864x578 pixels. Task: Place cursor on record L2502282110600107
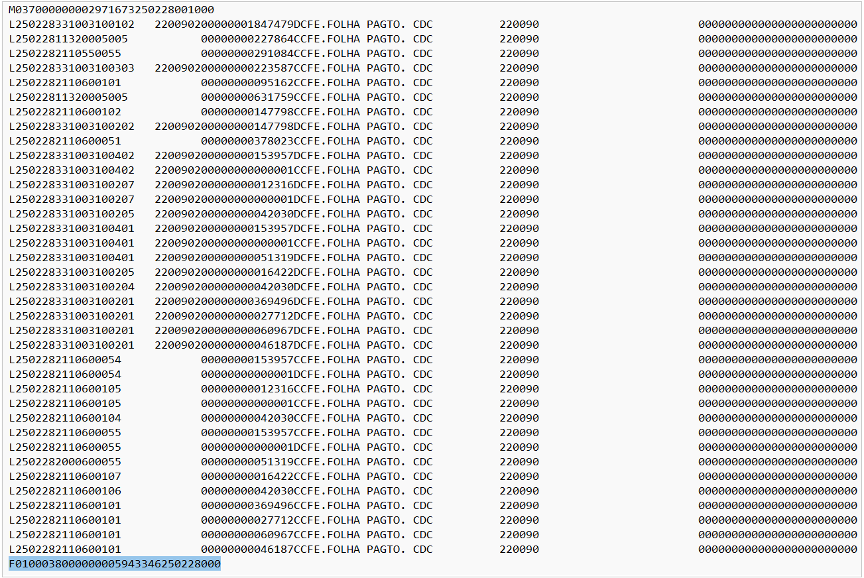(65, 477)
